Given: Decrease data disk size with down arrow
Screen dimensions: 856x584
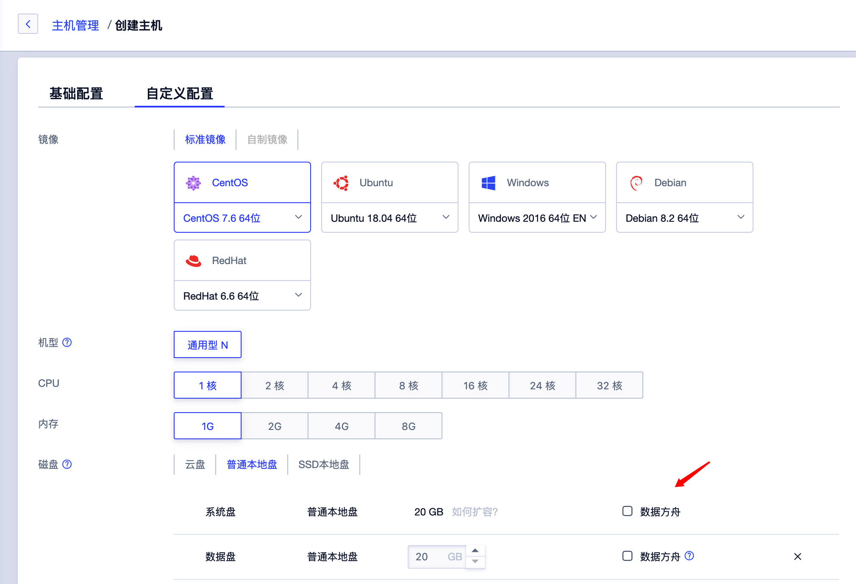Looking at the screenshot, I should [475, 562].
